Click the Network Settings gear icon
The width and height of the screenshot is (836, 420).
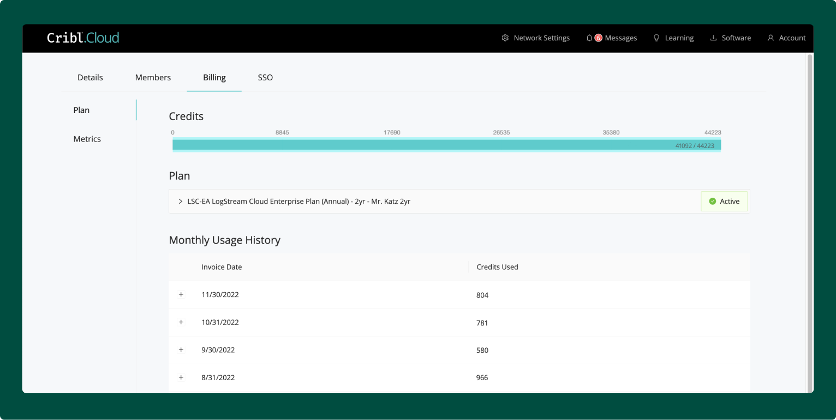click(x=505, y=38)
